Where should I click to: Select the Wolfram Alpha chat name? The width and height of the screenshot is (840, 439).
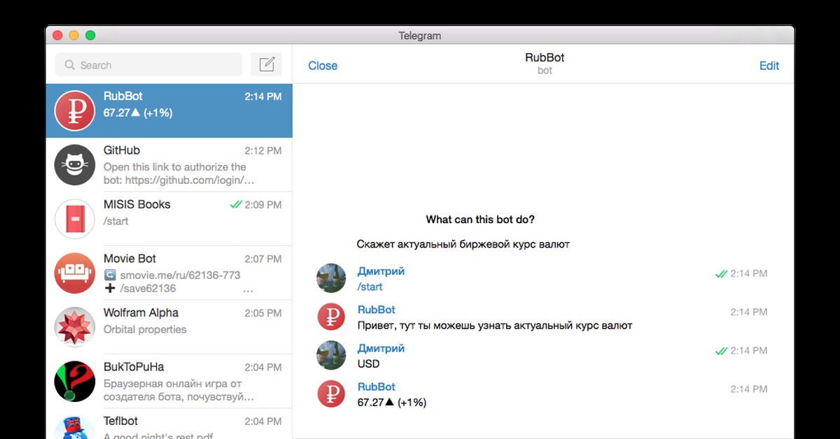[x=141, y=312]
